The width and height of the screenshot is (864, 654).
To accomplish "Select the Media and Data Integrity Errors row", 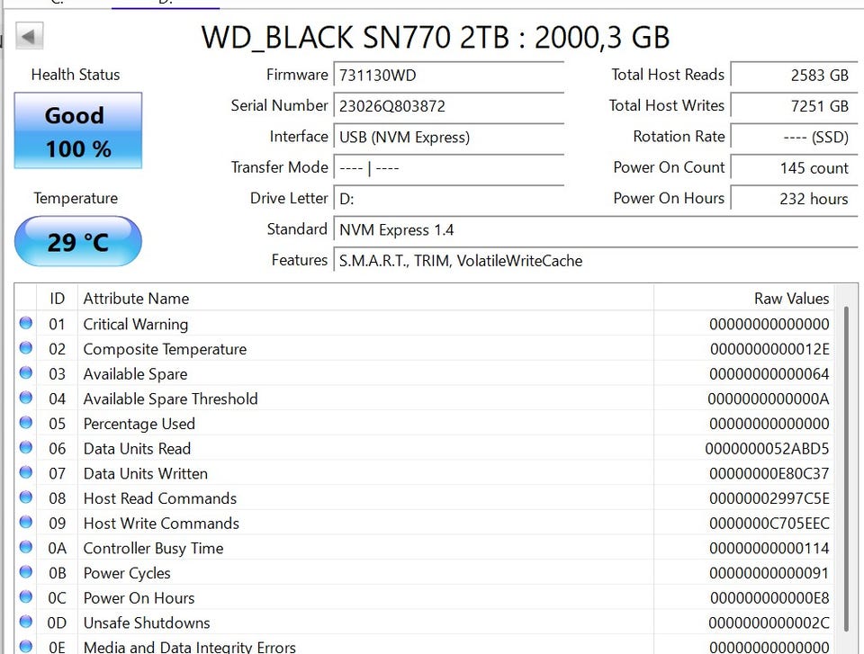I will (424, 646).
